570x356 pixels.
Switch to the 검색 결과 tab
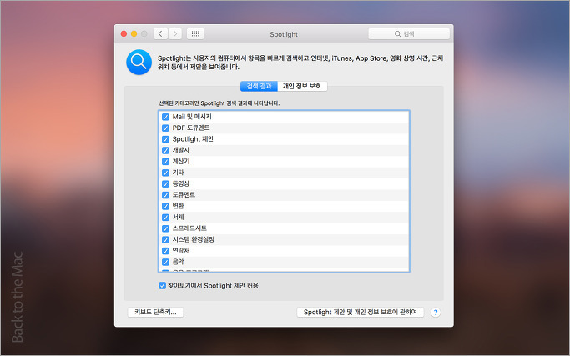tap(259, 86)
